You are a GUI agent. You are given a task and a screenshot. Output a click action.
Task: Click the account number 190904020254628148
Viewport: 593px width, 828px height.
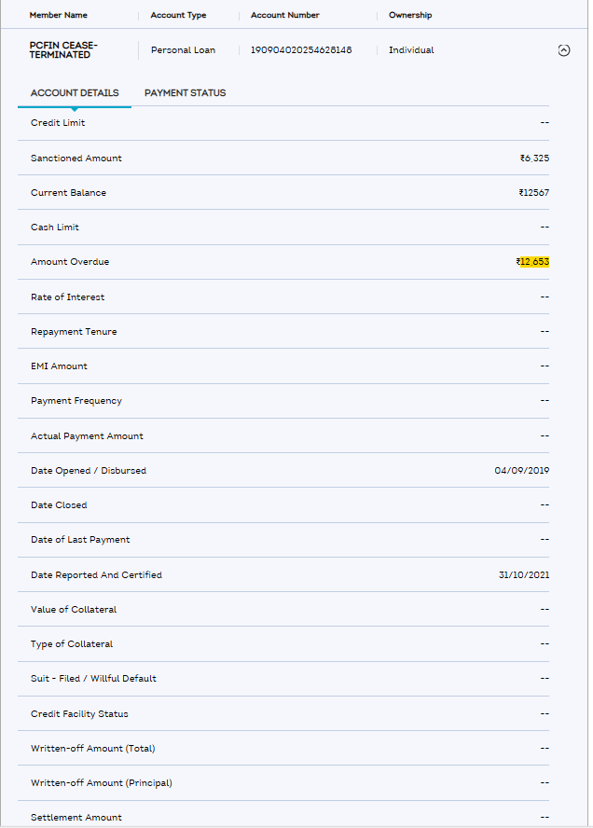click(301, 50)
